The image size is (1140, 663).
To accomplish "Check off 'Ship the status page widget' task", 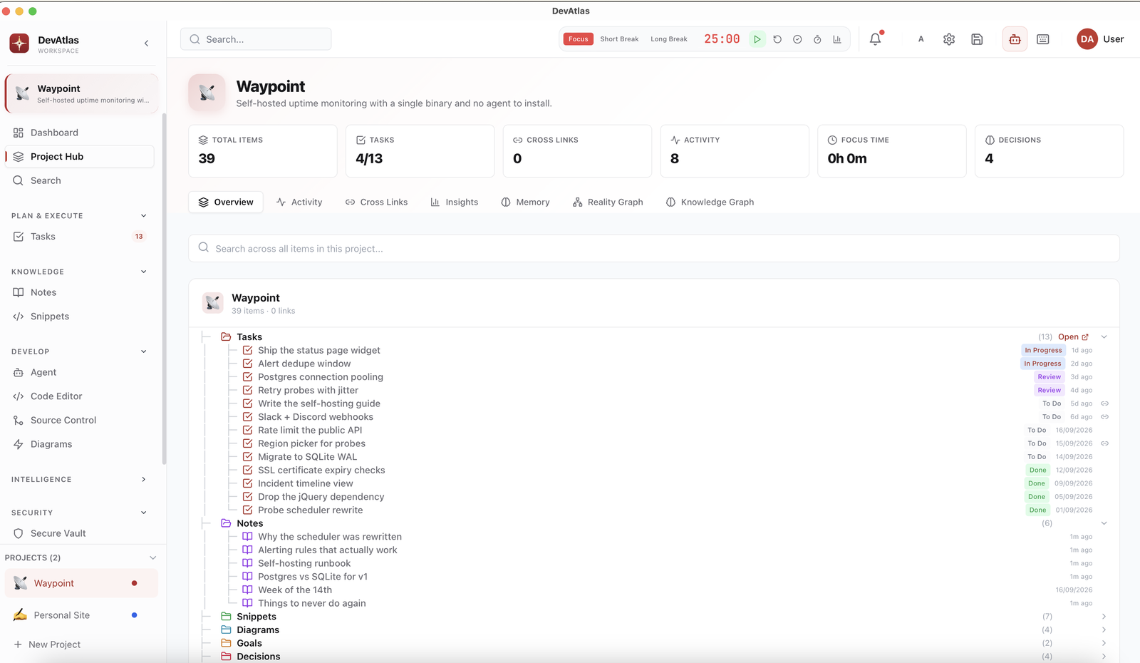I will point(248,350).
